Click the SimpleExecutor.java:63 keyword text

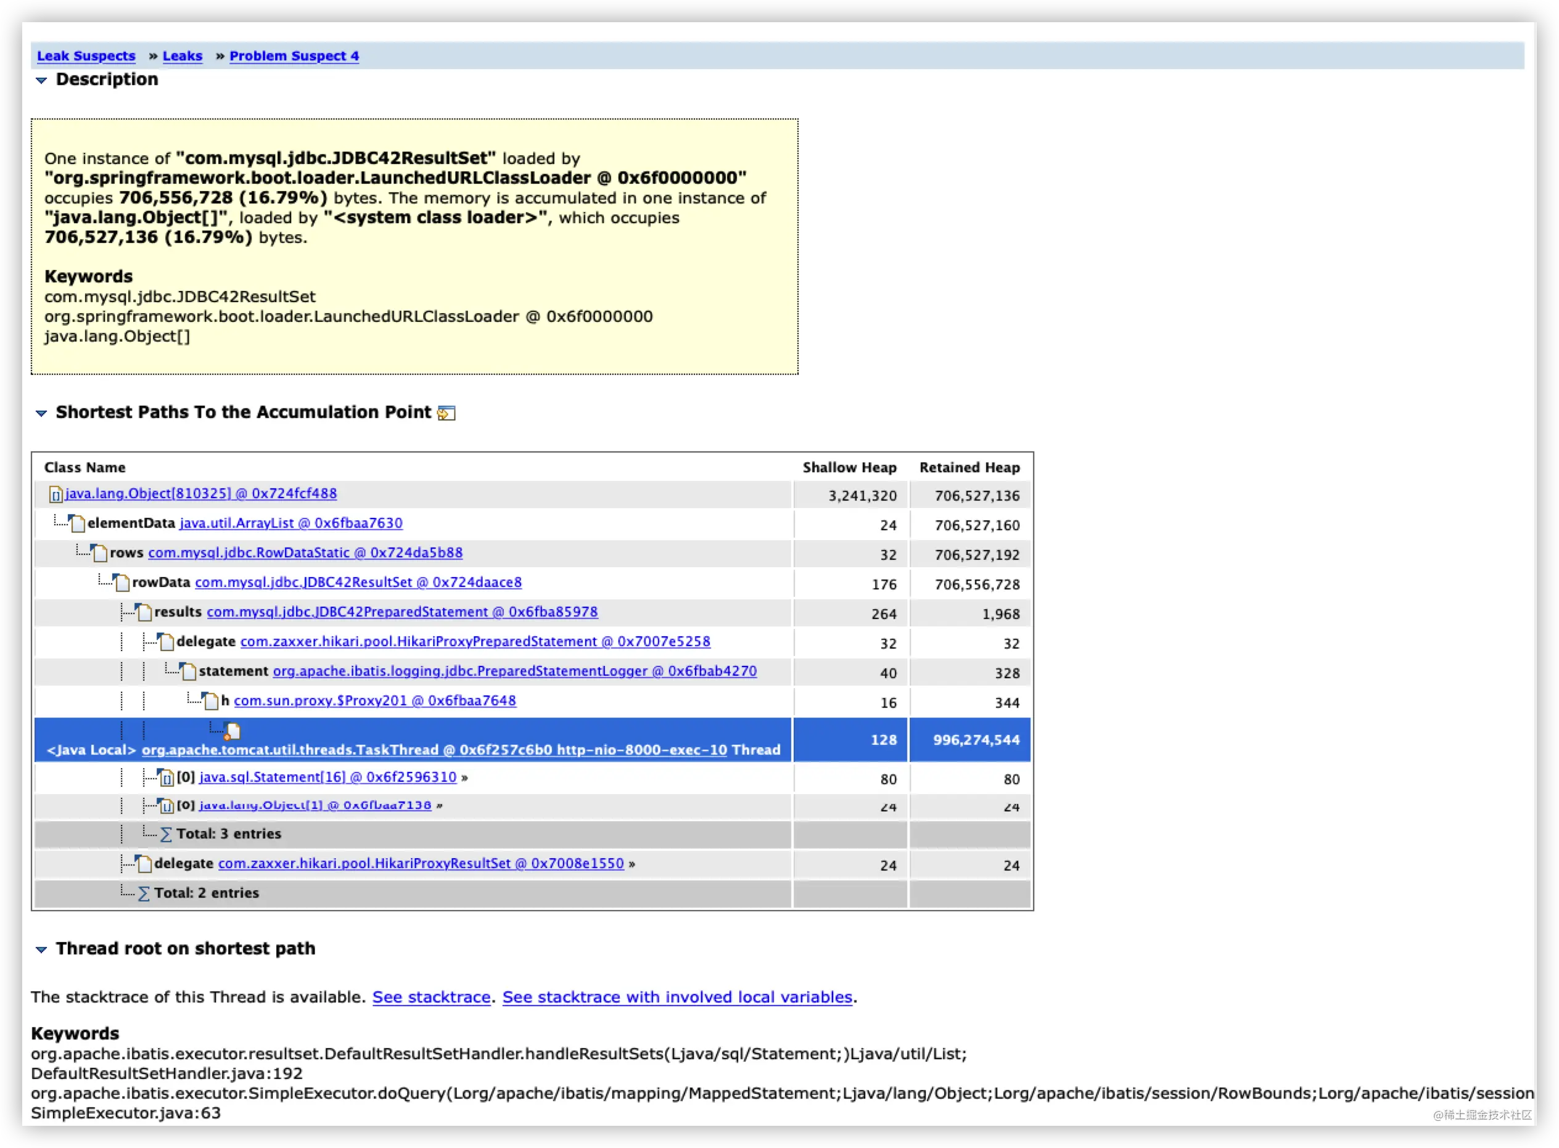[x=126, y=1114]
